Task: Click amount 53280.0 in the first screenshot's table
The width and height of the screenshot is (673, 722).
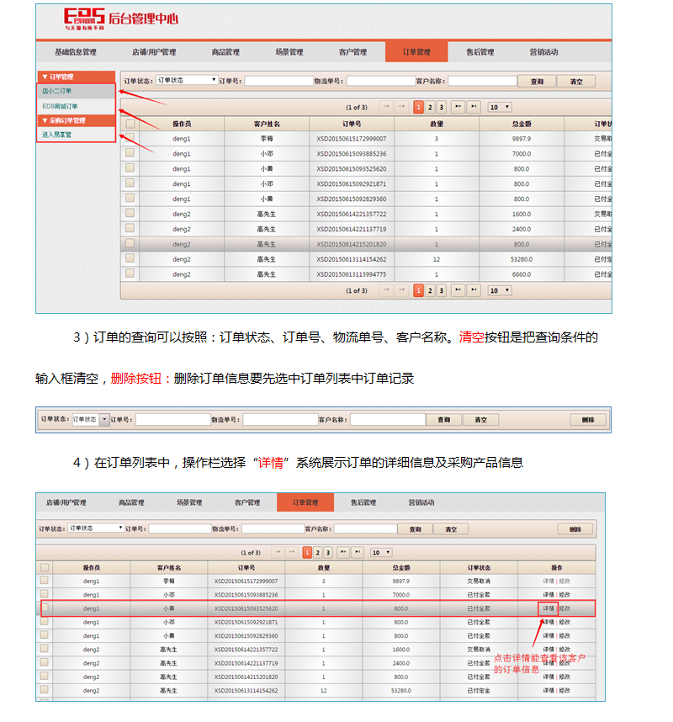Action: (522, 259)
